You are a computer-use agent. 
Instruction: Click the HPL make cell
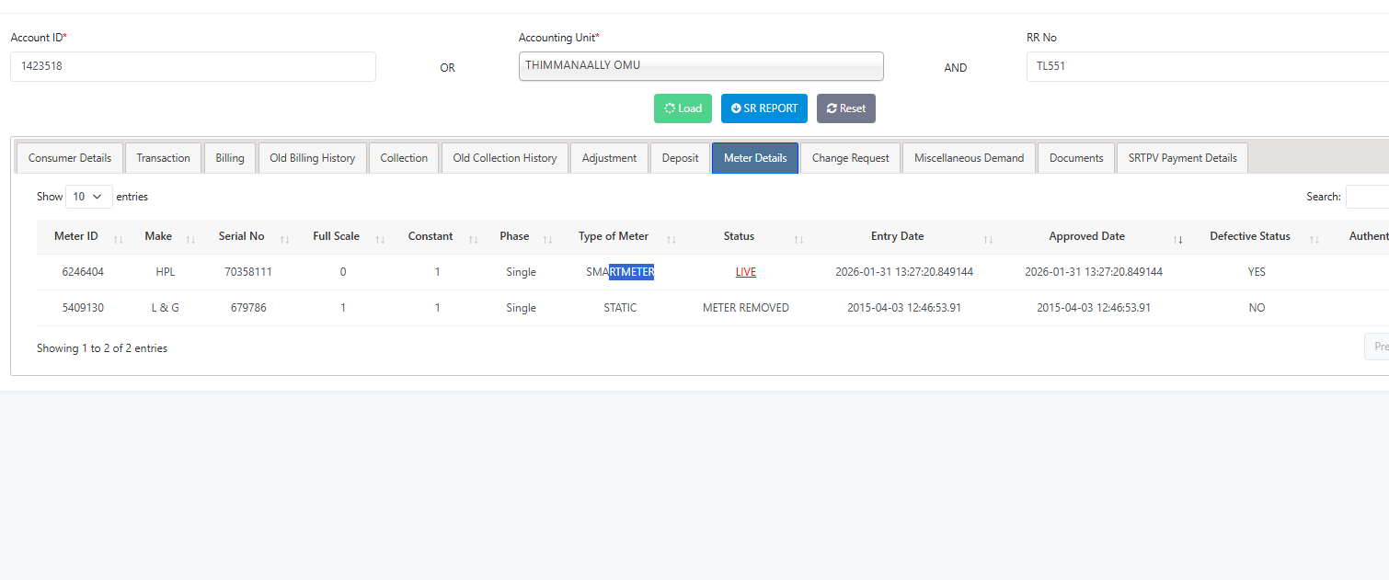(x=166, y=272)
